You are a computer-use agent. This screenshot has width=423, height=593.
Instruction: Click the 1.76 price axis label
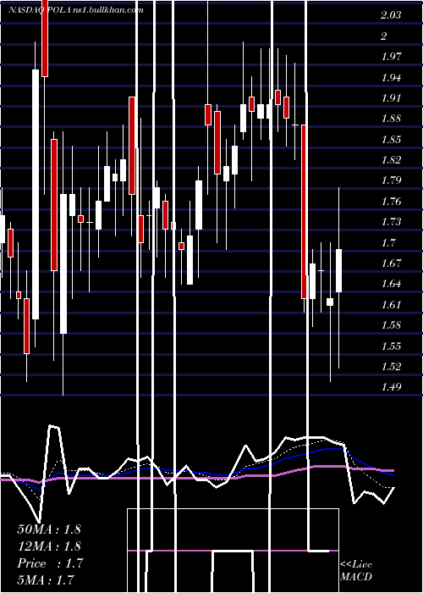391,202
